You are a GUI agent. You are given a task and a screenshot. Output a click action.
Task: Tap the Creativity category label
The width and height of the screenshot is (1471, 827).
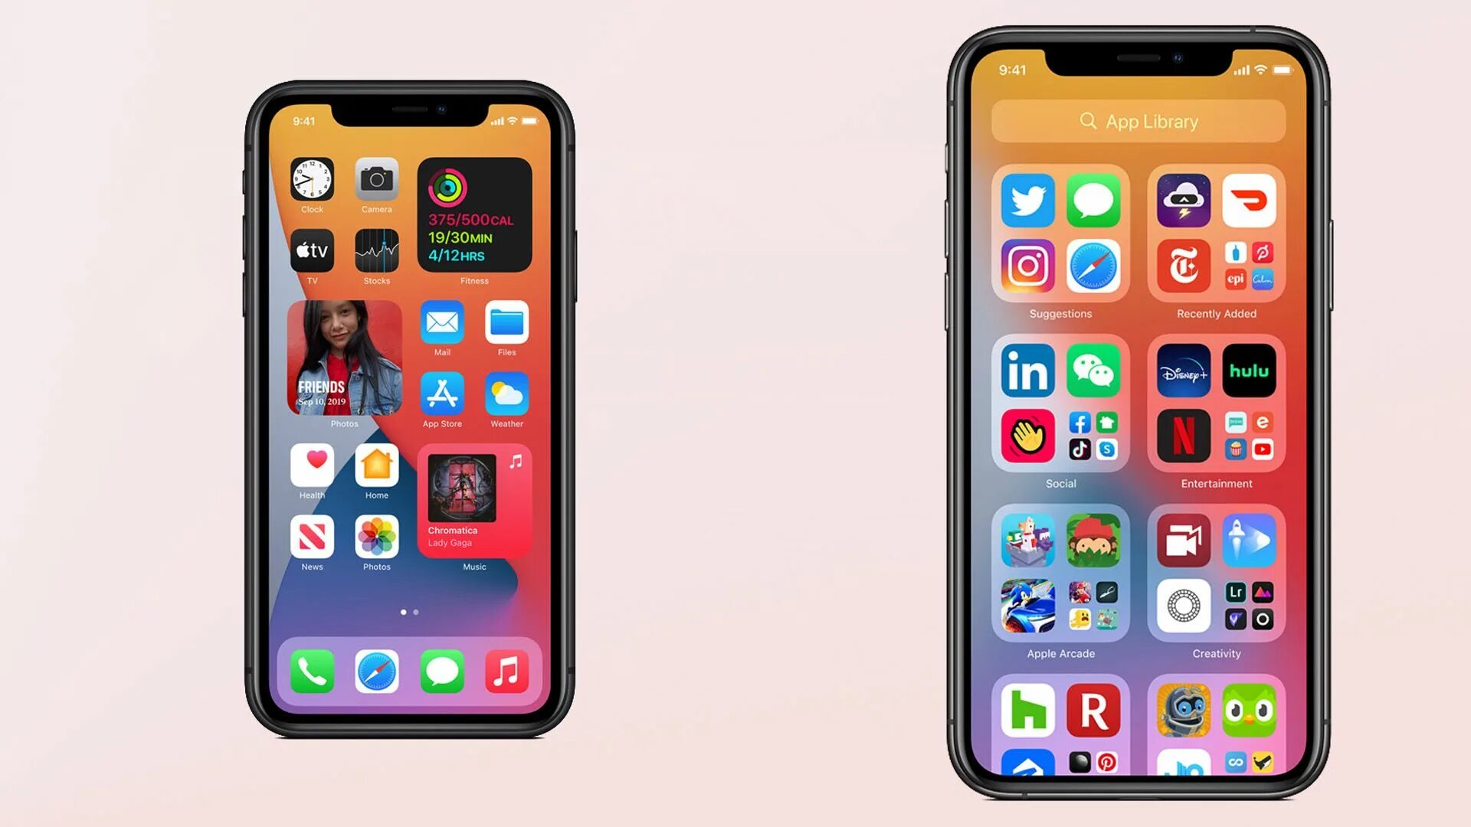(1217, 653)
